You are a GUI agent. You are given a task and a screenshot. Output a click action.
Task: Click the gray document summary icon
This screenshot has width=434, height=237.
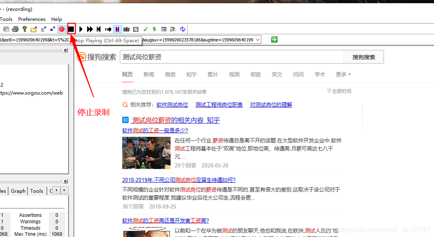pyautogui.click(x=136, y=29)
